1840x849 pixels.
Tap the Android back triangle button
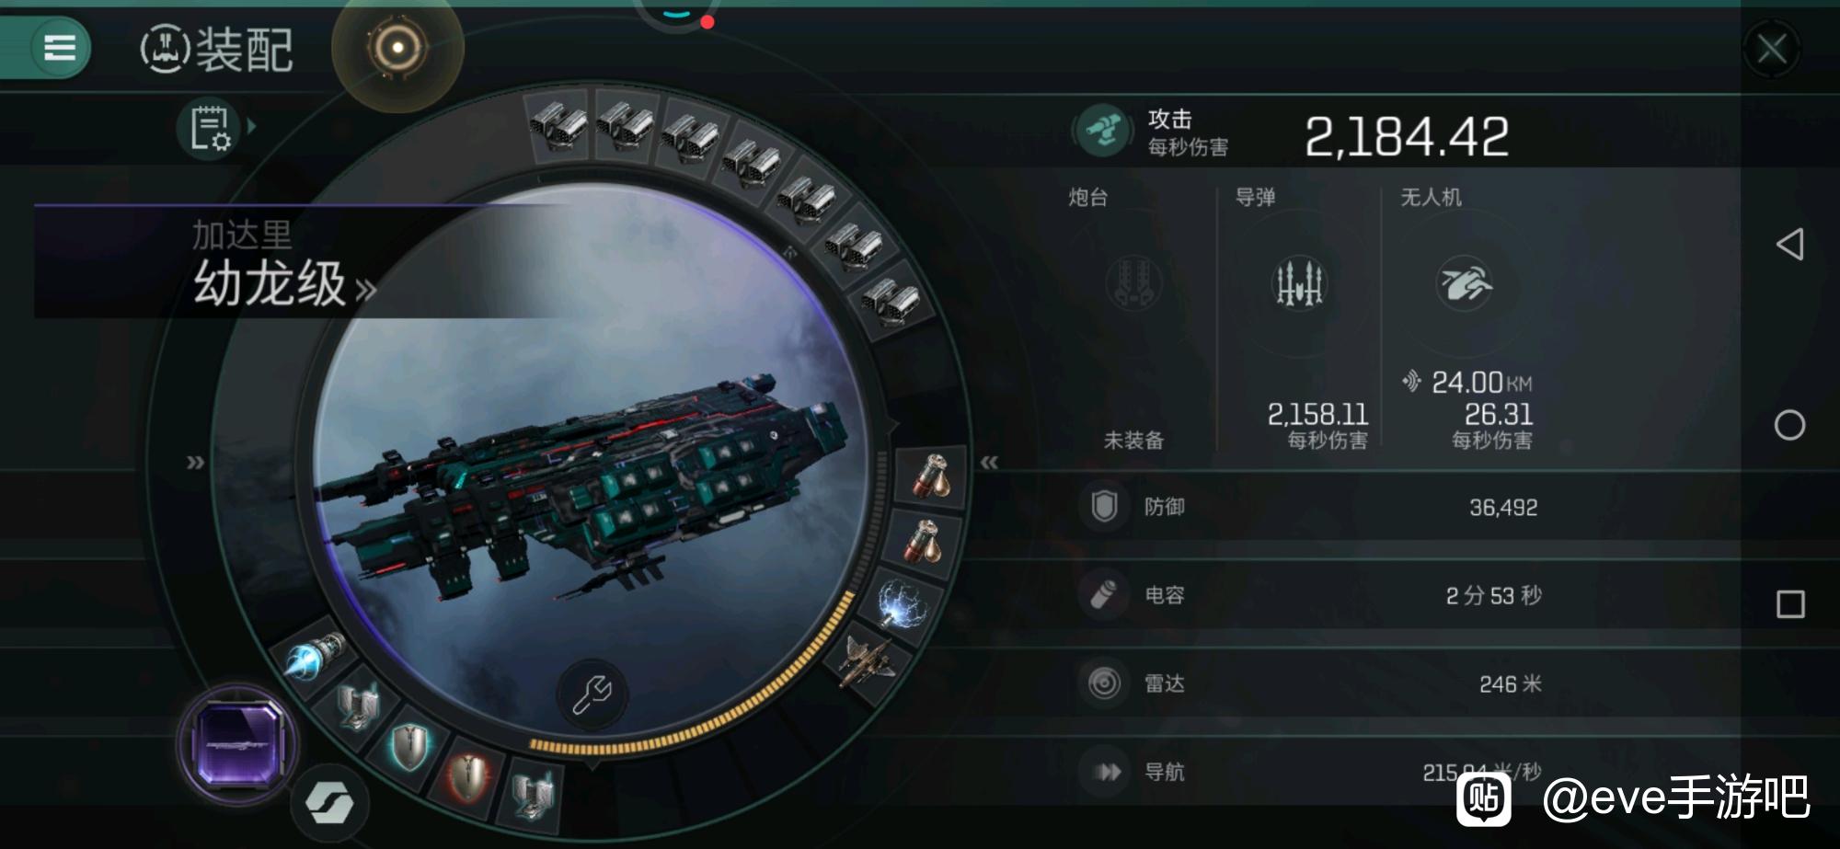click(1789, 244)
